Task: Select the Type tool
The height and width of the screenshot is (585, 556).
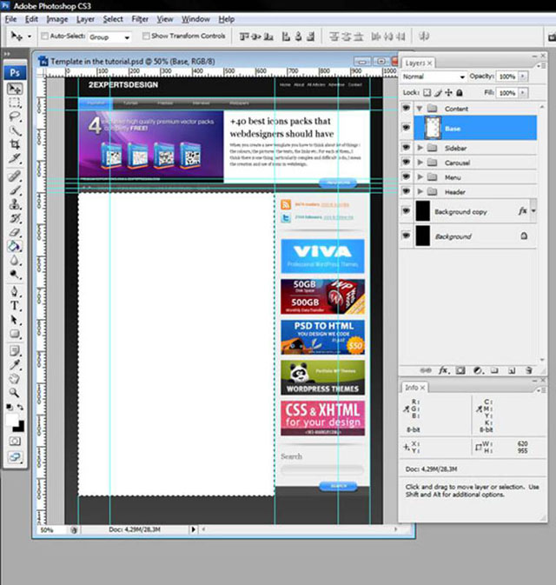Action: coord(15,306)
